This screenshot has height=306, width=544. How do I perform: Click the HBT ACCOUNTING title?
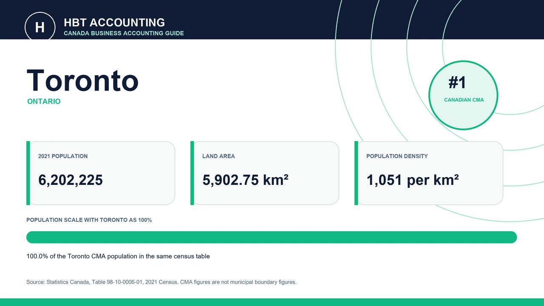point(114,23)
